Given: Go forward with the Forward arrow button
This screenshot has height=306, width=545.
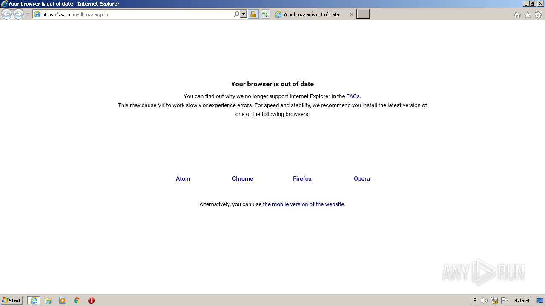Looking at the screenshot, I should (18, 14).
